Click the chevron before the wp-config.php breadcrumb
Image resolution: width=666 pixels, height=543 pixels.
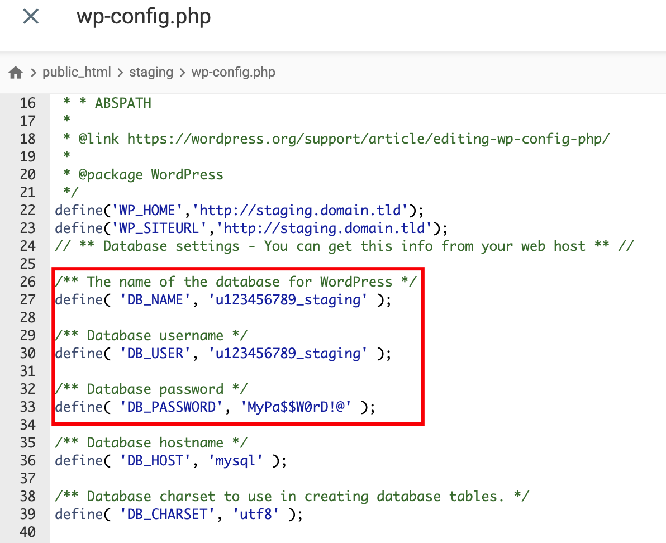tap(182, 73)
